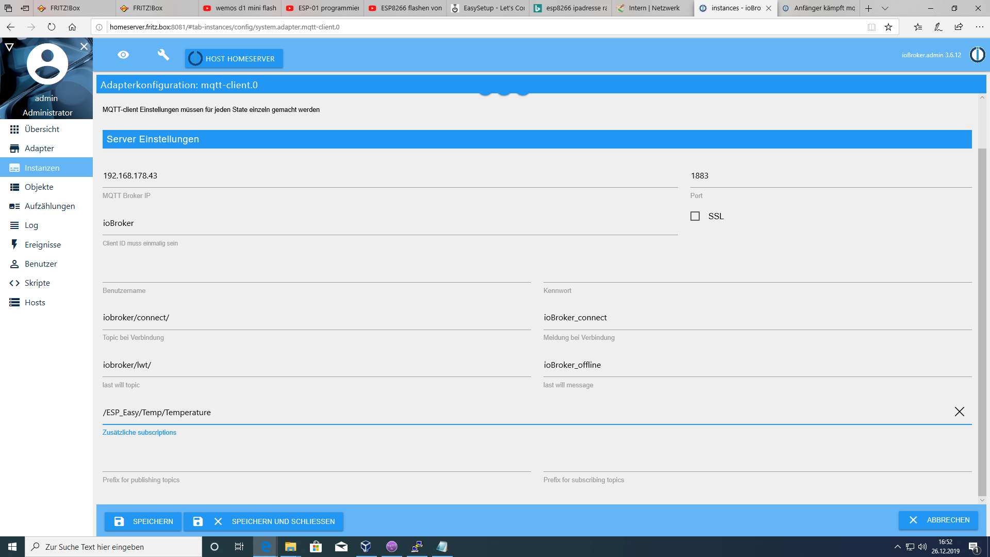
Task: Click the Host Homeserver button
Action: [x=234, y=59]
